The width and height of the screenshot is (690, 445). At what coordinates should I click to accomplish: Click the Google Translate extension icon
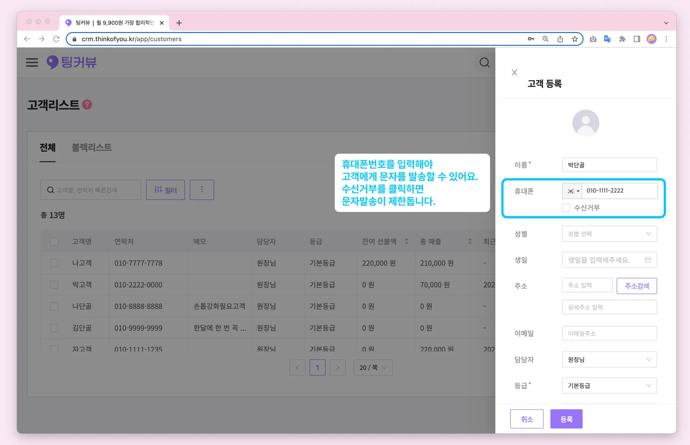point(607,39)
